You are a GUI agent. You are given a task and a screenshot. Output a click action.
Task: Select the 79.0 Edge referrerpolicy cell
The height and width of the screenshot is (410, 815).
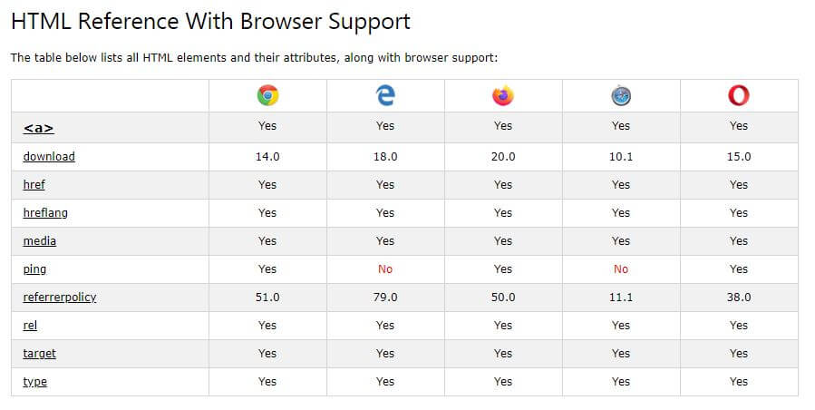(x=385, y=298)
